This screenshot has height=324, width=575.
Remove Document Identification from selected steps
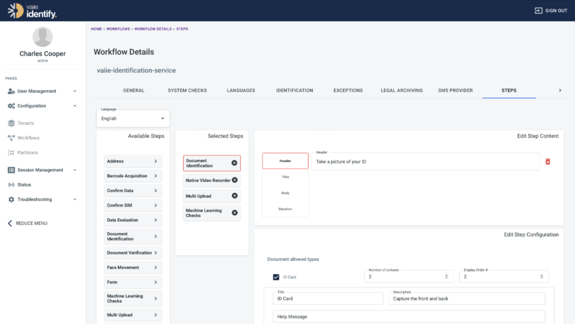[x=234, y=163]
